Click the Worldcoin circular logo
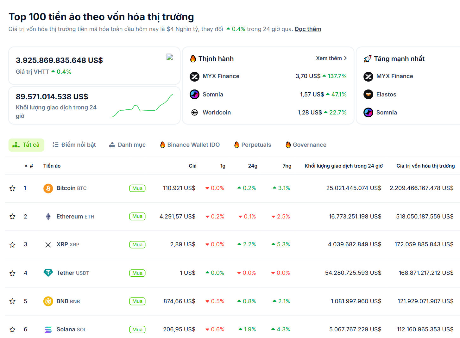The width and height of the screenshot is (460, 338). (194, 112)
